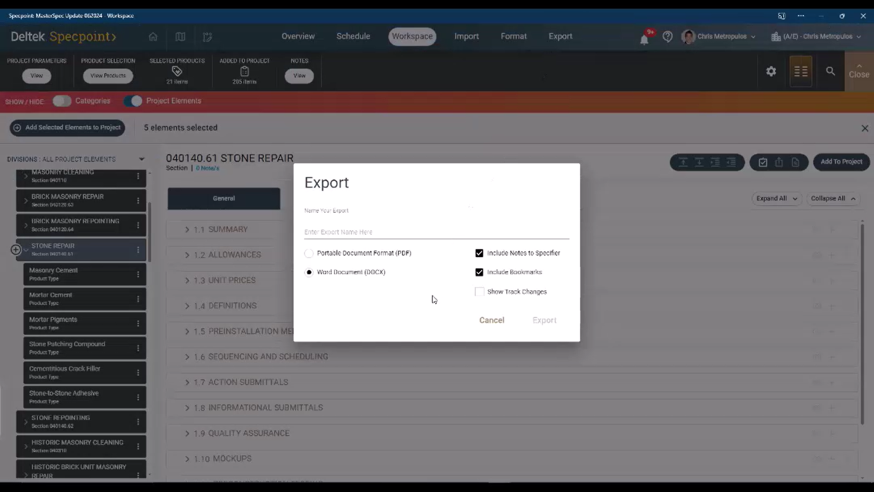Open the notifications bell icon
Image resolution: width=874 pixels, height=492 pixels.
[644, 39]
